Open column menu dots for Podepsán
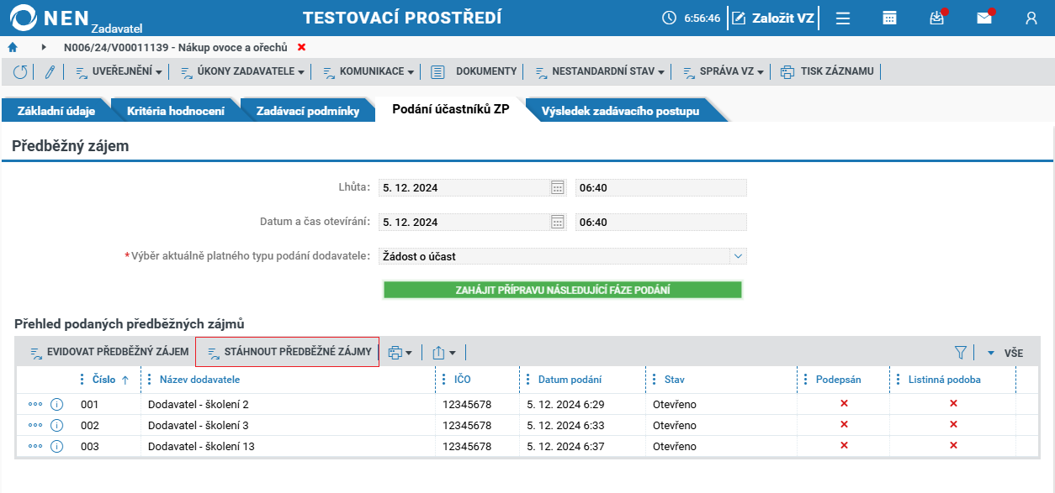 [806, 380]
